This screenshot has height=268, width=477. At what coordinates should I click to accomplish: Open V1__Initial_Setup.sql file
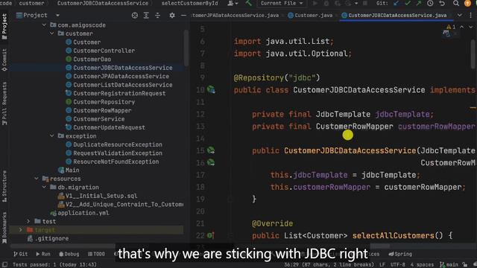(x=101, y=196)
